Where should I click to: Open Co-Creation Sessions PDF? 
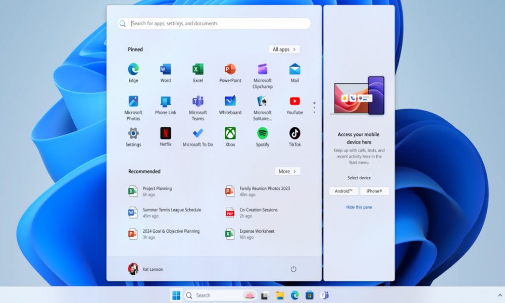click(251, 213)
